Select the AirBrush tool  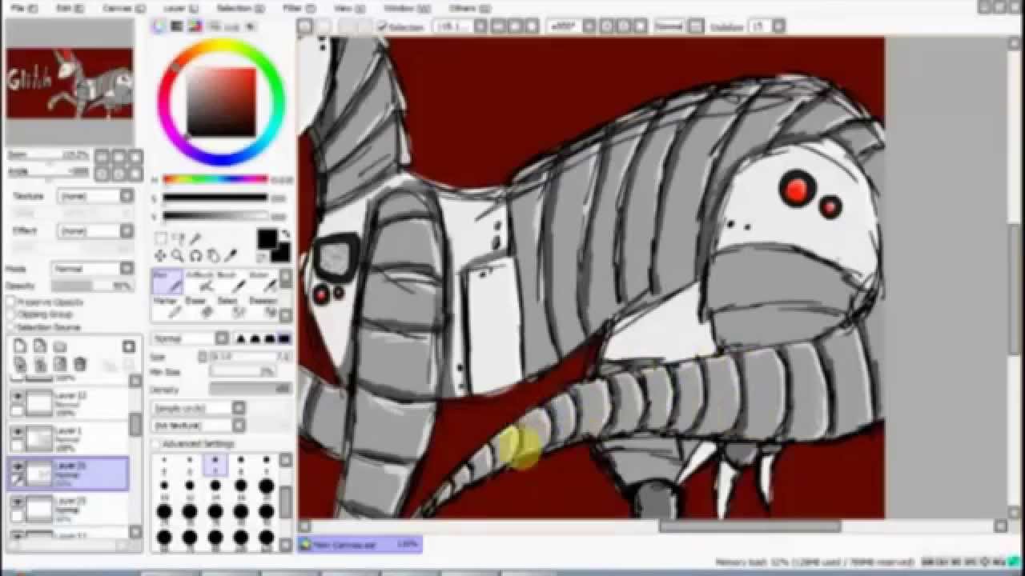tap(200, 282)
